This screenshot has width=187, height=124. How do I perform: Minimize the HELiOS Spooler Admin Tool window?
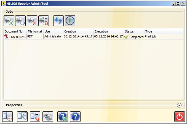(x=173, y=4)
